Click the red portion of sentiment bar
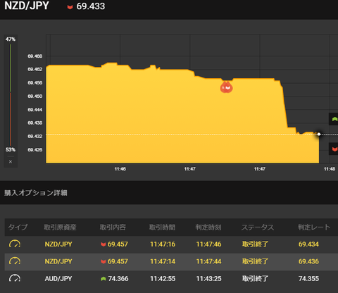The image size is (338, 293). pos(11,119)
